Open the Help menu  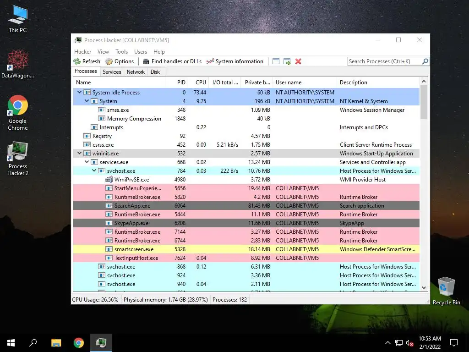[x=159, y=52]
